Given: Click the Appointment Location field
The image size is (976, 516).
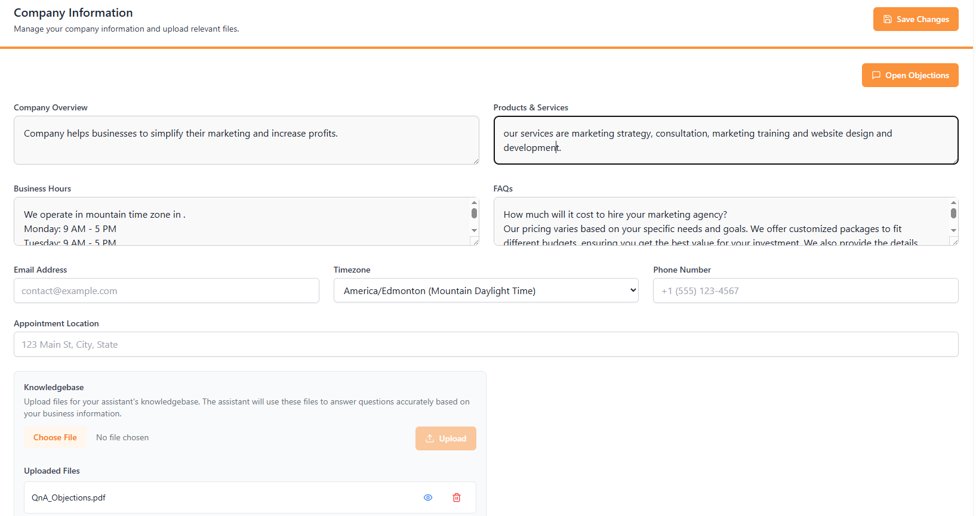Looking at the screenshot, I should [x=486, y=344].
